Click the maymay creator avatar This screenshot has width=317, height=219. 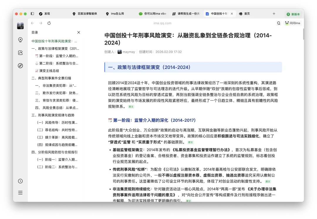120,52
